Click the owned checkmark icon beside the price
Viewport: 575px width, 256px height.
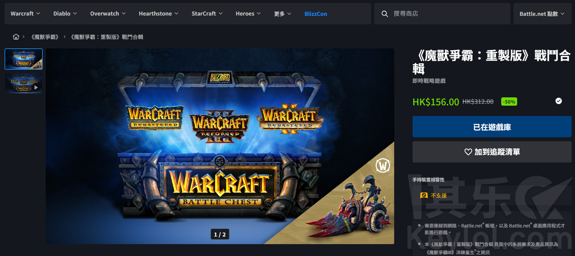coord(559,101)
